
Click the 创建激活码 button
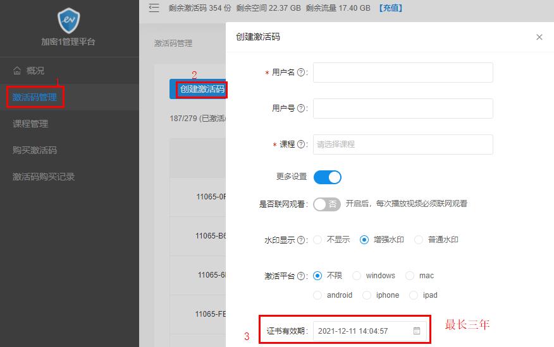[x=201, y=90]
